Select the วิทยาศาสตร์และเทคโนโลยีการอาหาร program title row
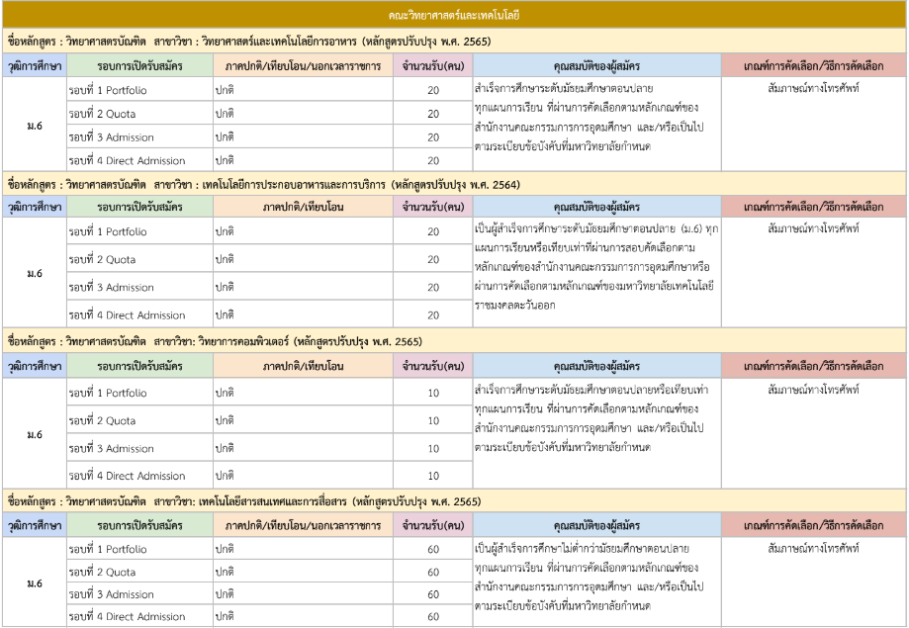The height and width of the screenshot is (628, 909). (249, 42)
